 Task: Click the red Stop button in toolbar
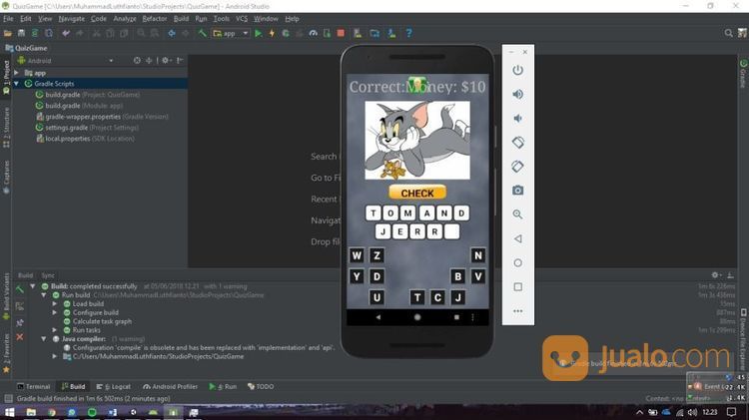341,33
